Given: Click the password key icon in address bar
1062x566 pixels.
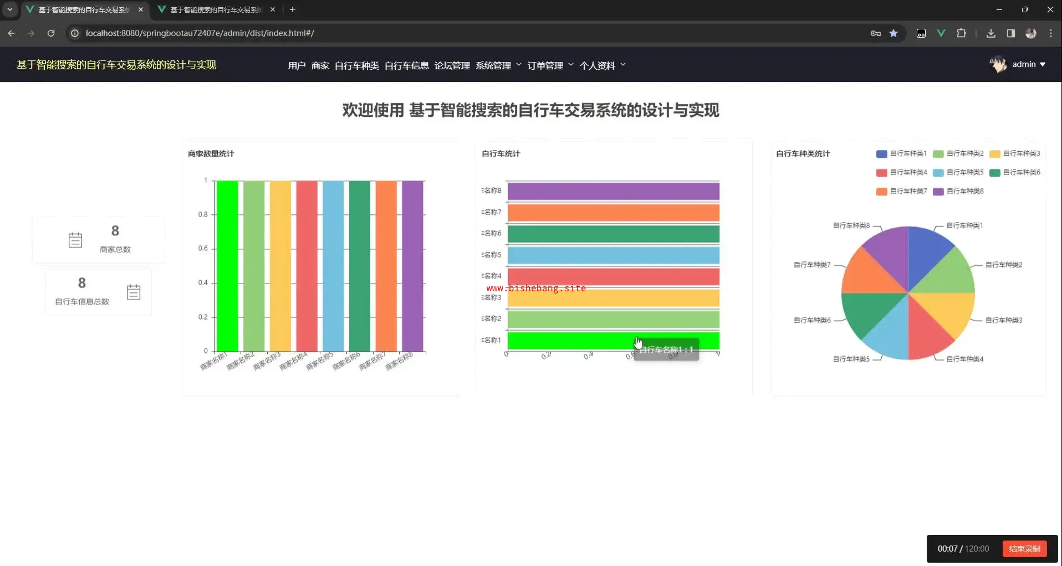Looking at the screenshot, I should [x=876, y=33].
